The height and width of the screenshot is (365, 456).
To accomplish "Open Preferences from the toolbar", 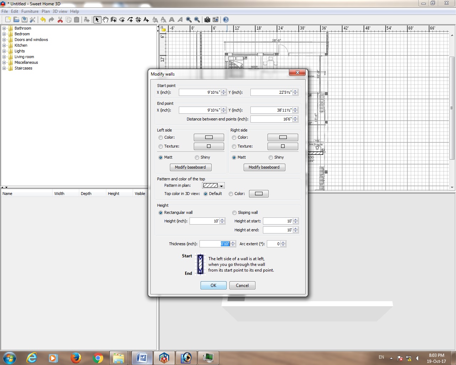I will click(32, 20).
